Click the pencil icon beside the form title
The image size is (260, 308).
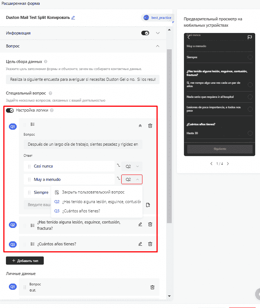pos(73,18)
